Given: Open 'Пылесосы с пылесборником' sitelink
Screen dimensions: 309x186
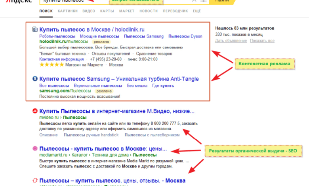Looking at the screenshot, I should point(152,135).
